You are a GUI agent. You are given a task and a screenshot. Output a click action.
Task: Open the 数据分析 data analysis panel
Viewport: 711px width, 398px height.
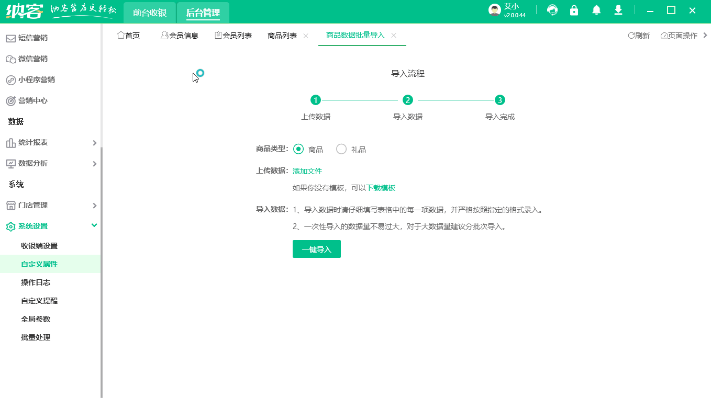[34, 163]
